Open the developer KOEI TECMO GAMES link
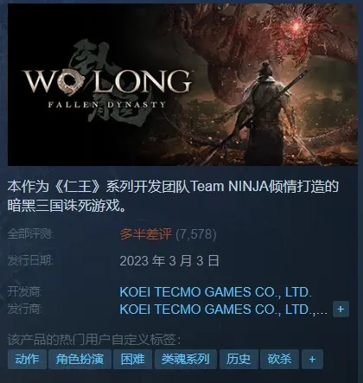 pos(215,292)
